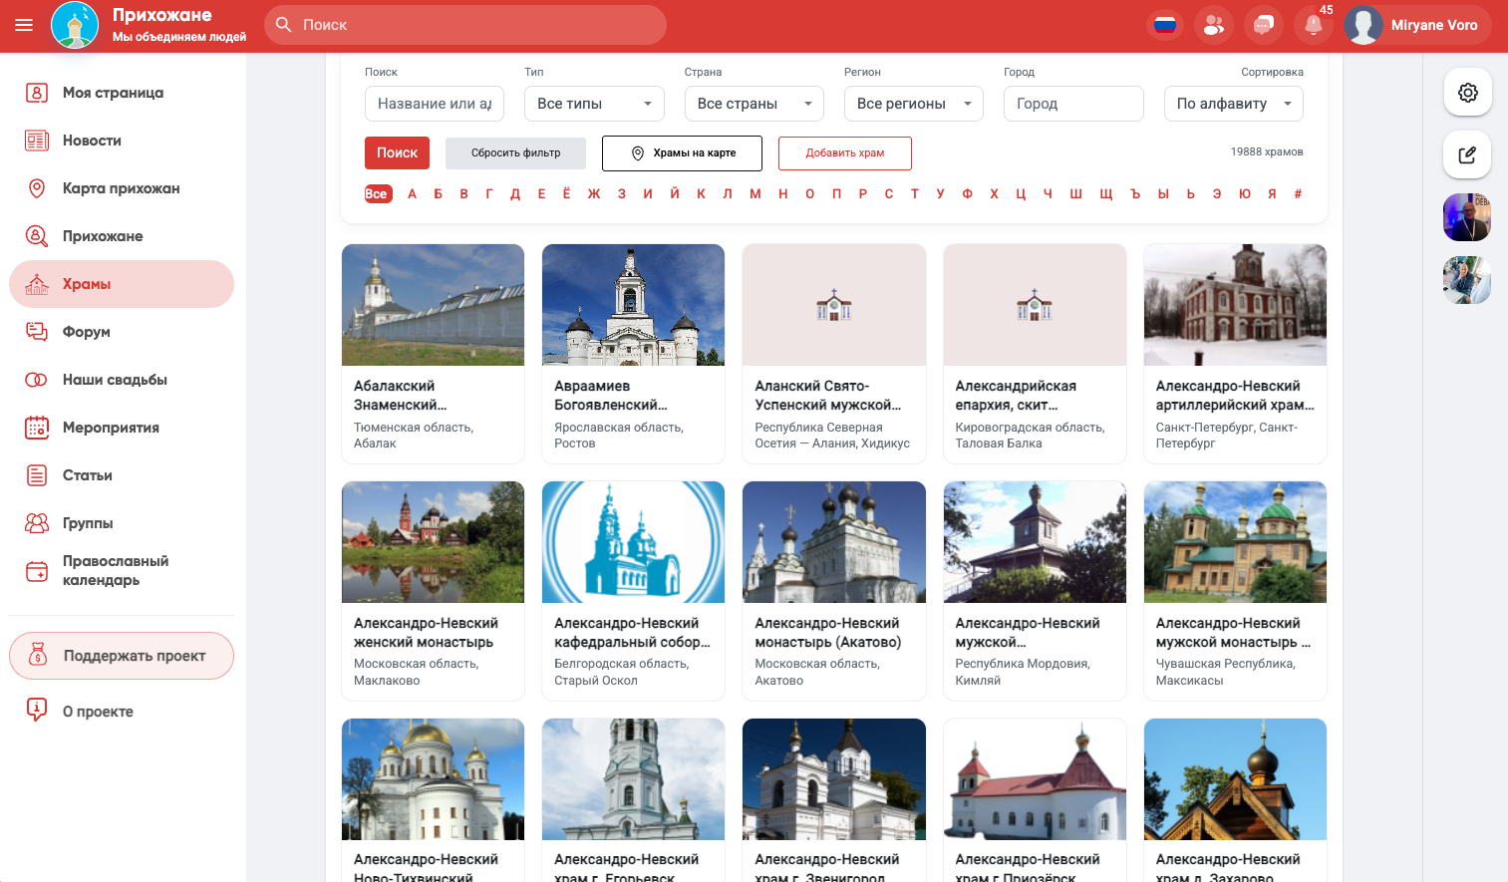Open Храмы на карте button
This screenshot has height=882, width=1508.
tap(682, 153)
